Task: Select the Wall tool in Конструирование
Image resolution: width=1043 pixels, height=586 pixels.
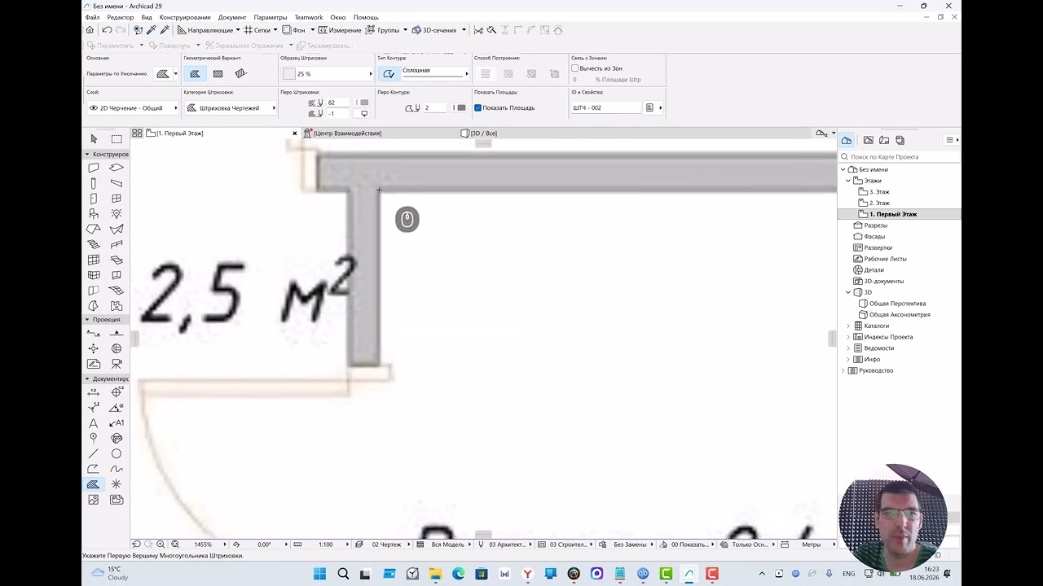Action: 94,168
